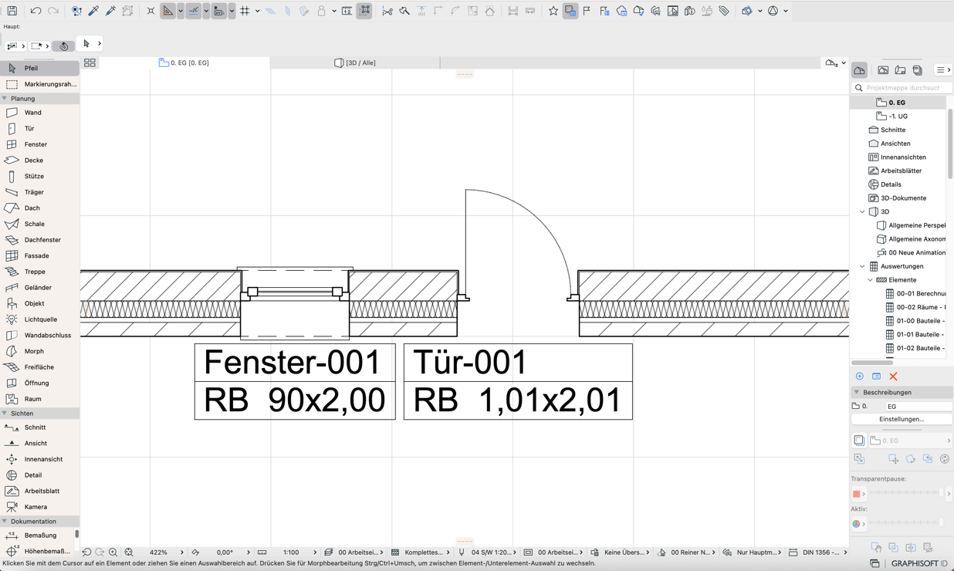Select the Pfeil arrow tool
The width and height of the screenshot is (954, 571).
click(x=39, y=68)
